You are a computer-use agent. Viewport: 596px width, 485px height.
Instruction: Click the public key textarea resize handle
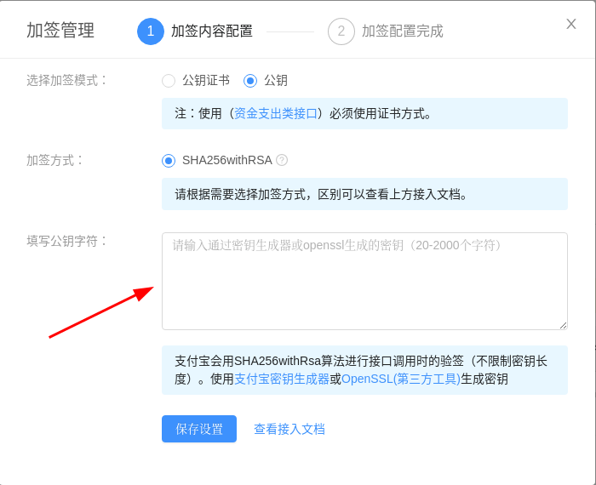pos(563,325)
